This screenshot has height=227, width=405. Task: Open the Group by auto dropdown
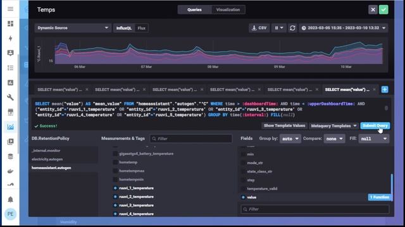point(290,139)
